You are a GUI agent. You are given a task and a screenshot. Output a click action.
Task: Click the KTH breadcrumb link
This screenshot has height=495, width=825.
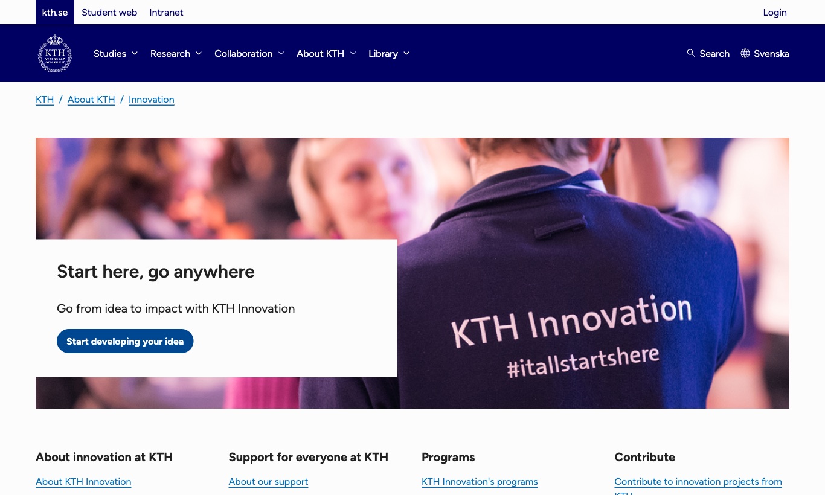pyautogui.click(x=45, y=100)
